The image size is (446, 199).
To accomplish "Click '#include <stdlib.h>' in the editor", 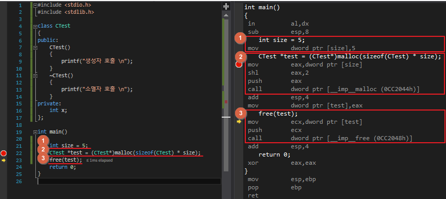I will [66, 12].
